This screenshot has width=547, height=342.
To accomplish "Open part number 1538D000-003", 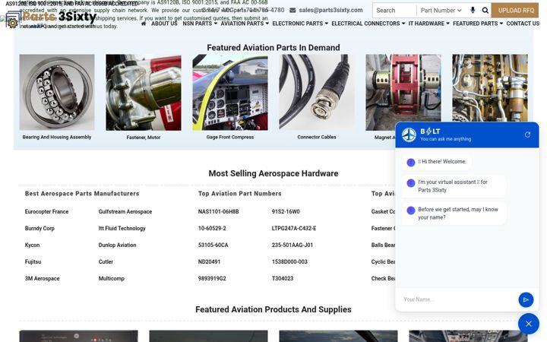I will tap(289, 261).
